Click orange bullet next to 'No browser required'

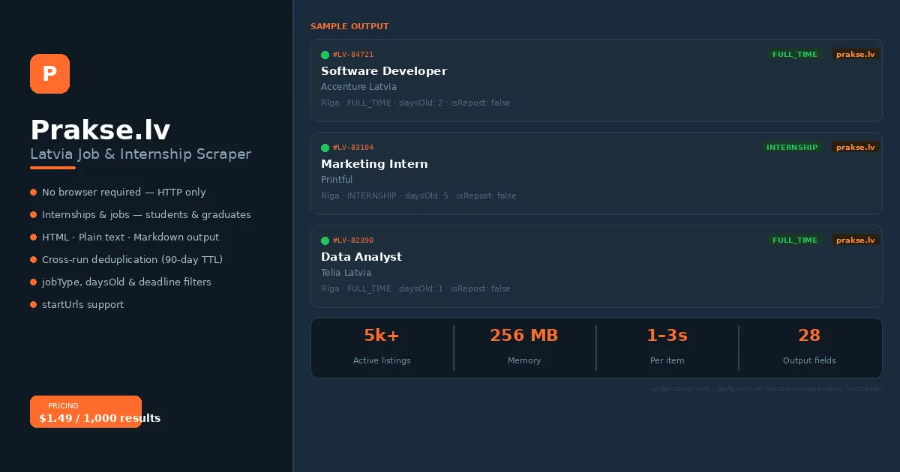(x=34, y=193)
